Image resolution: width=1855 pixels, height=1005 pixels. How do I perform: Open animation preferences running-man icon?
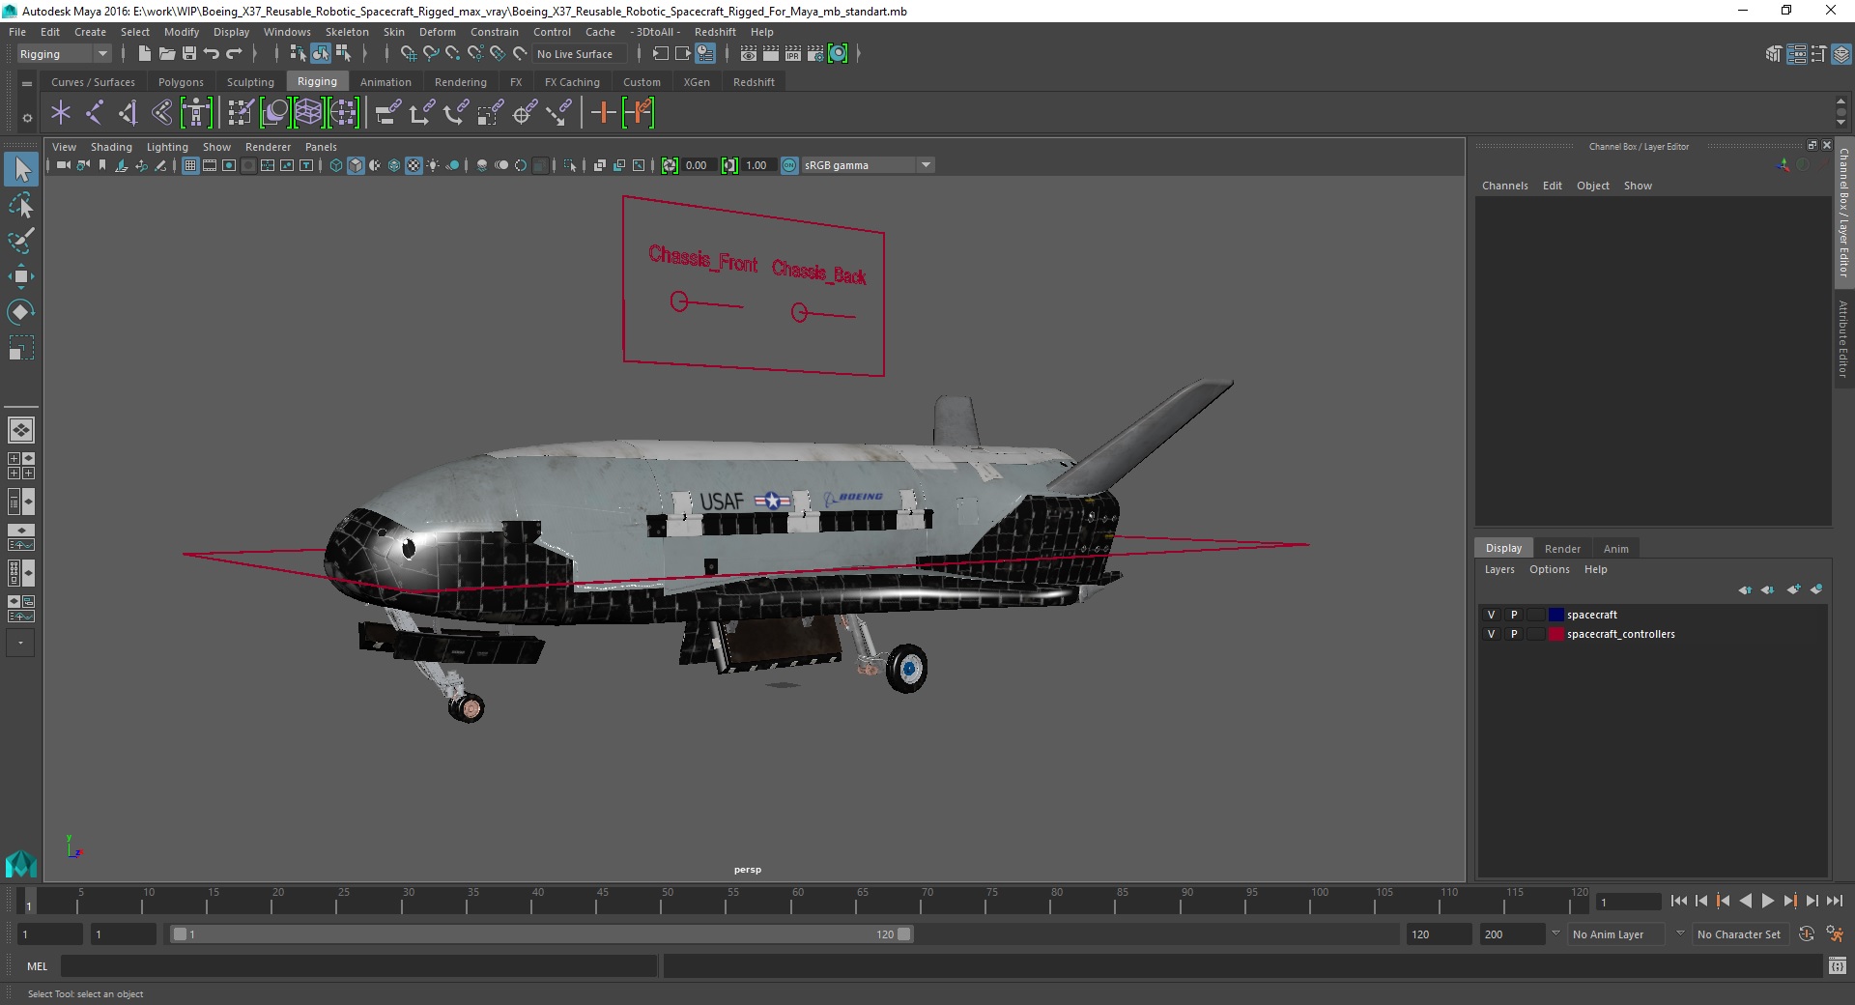[1835, 934]
